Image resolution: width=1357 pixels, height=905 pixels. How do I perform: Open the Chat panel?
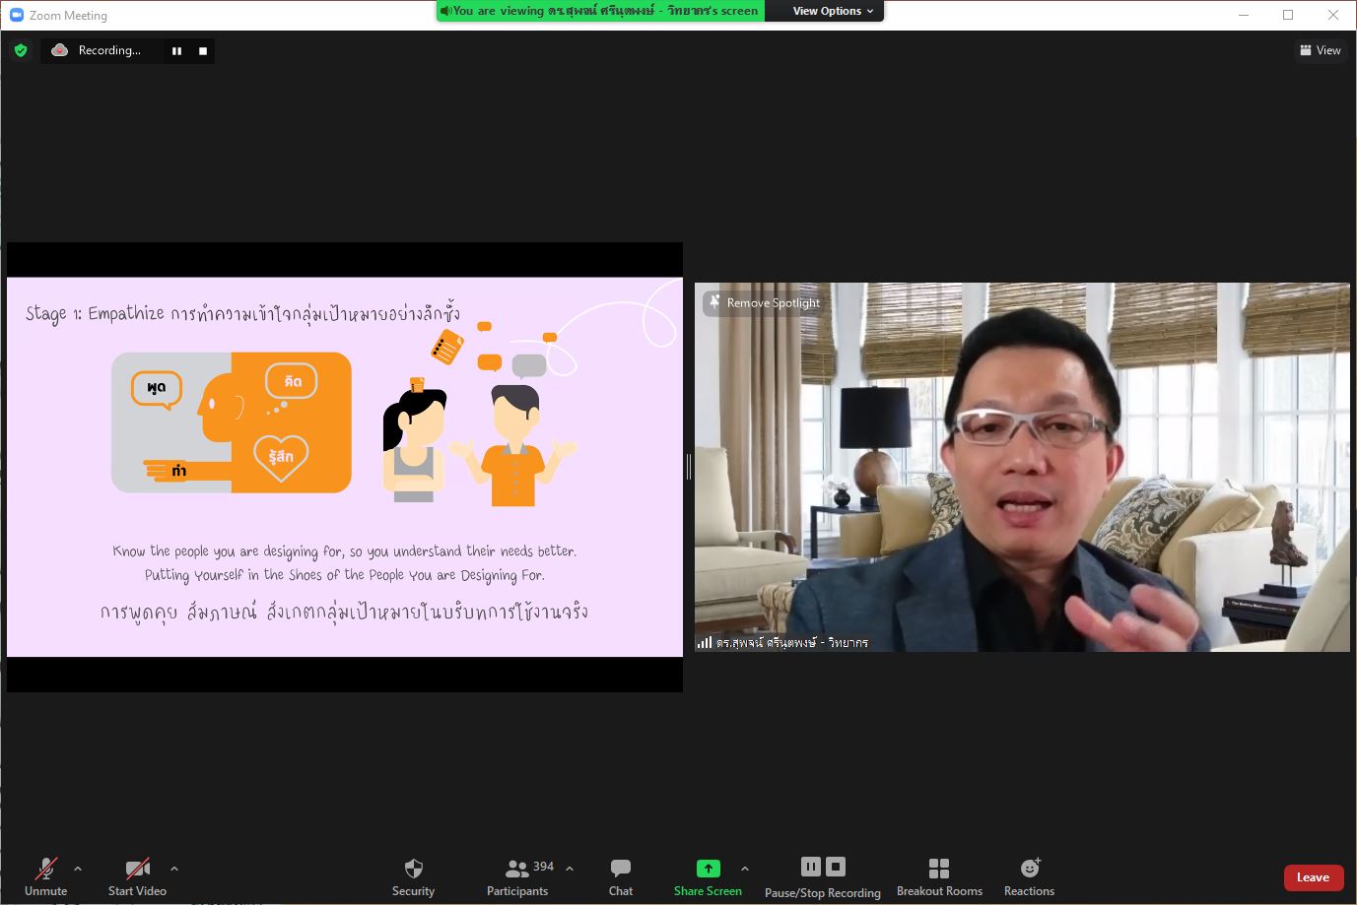pyautogui.click(x=621, y=876)
